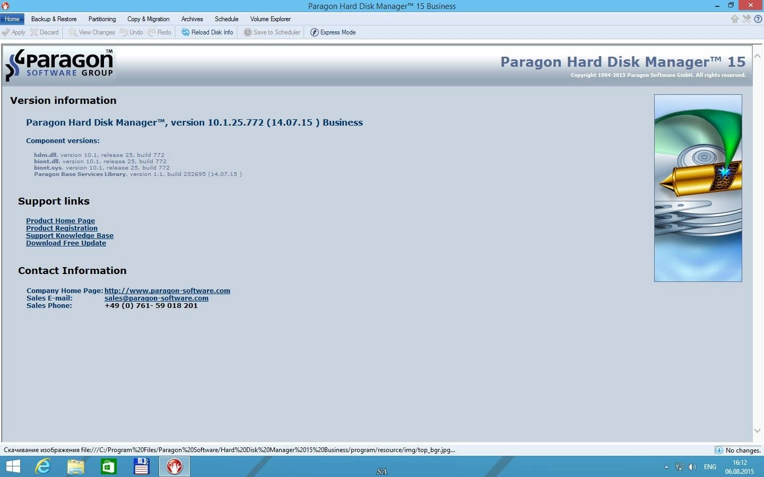Click the up-arrow home icon top right
The height and width of the screenshot is (477, 764).
click(x=735, y=19)
